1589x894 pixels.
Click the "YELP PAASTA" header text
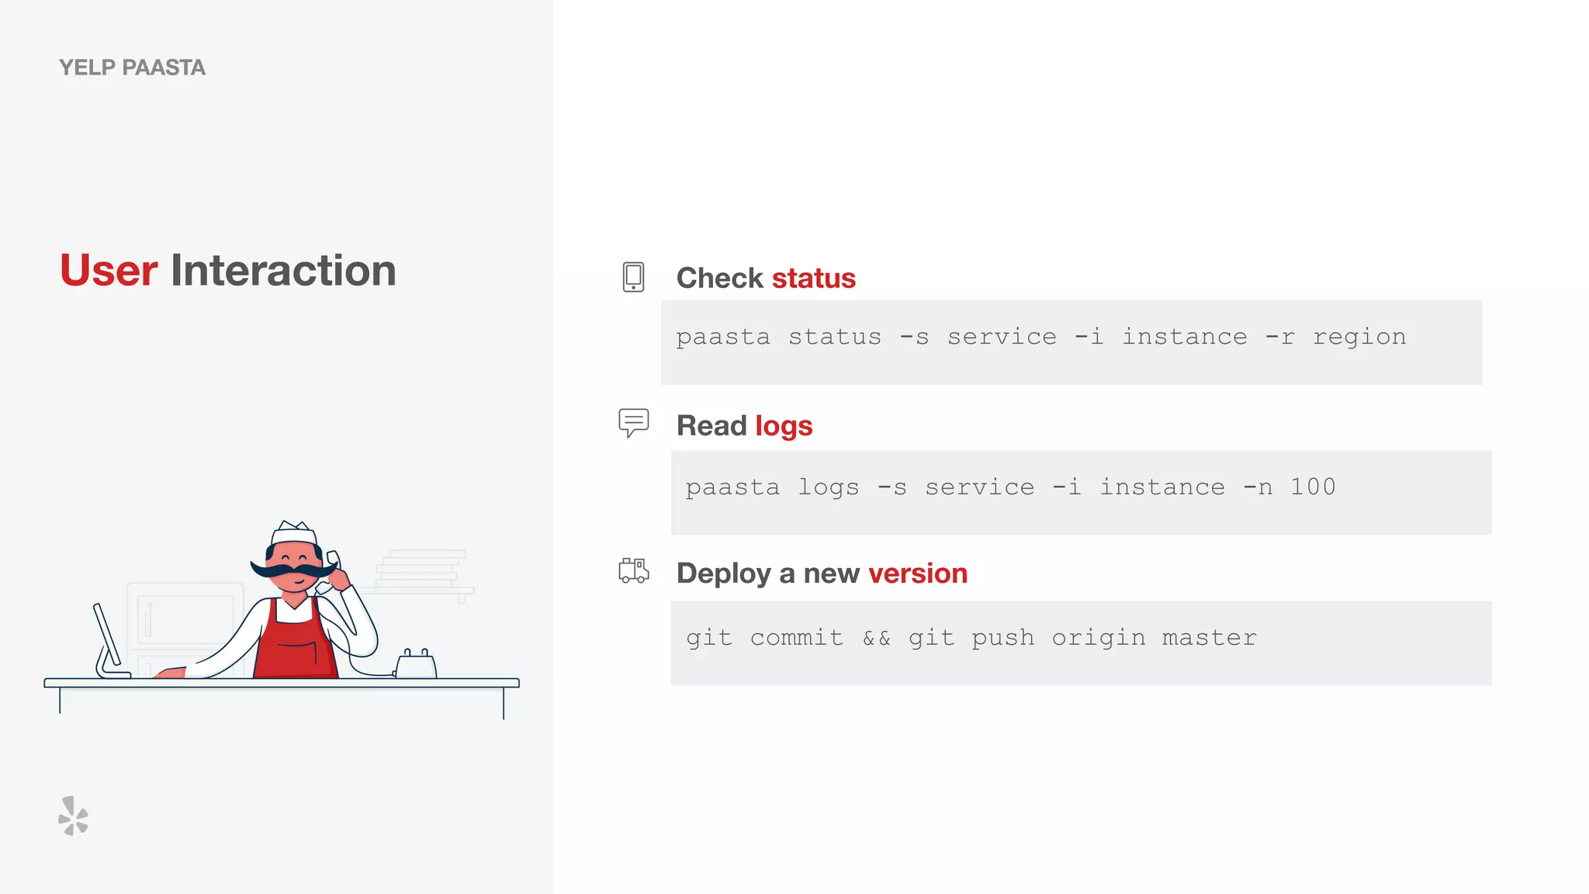tap(132, 68)
